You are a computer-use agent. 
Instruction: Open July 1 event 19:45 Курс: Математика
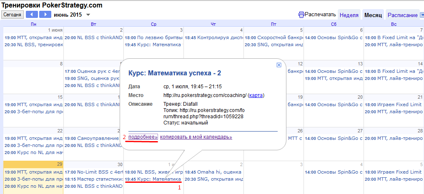coord(153,179)
